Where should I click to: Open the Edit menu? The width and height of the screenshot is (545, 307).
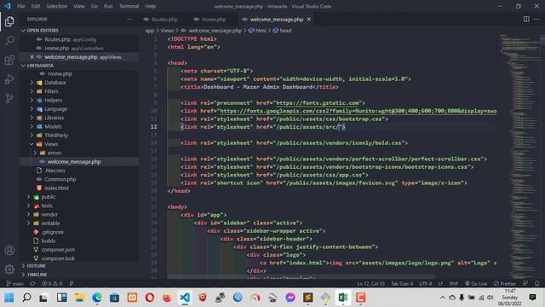point(36,6)
